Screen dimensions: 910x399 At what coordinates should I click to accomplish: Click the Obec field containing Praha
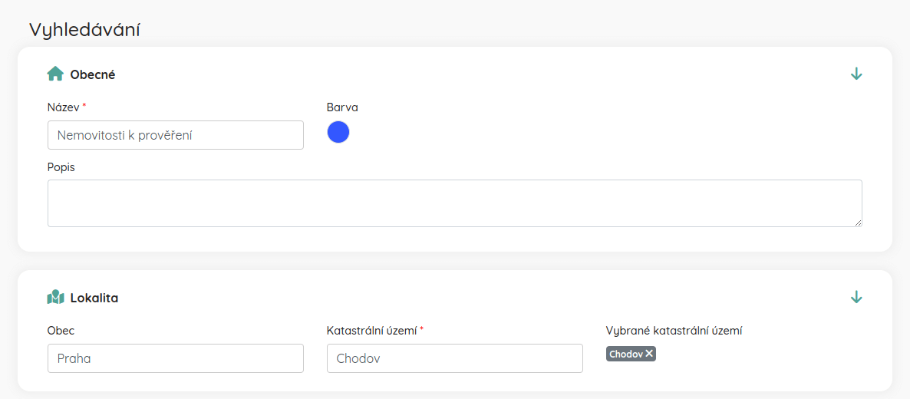[x=175, y=358]
